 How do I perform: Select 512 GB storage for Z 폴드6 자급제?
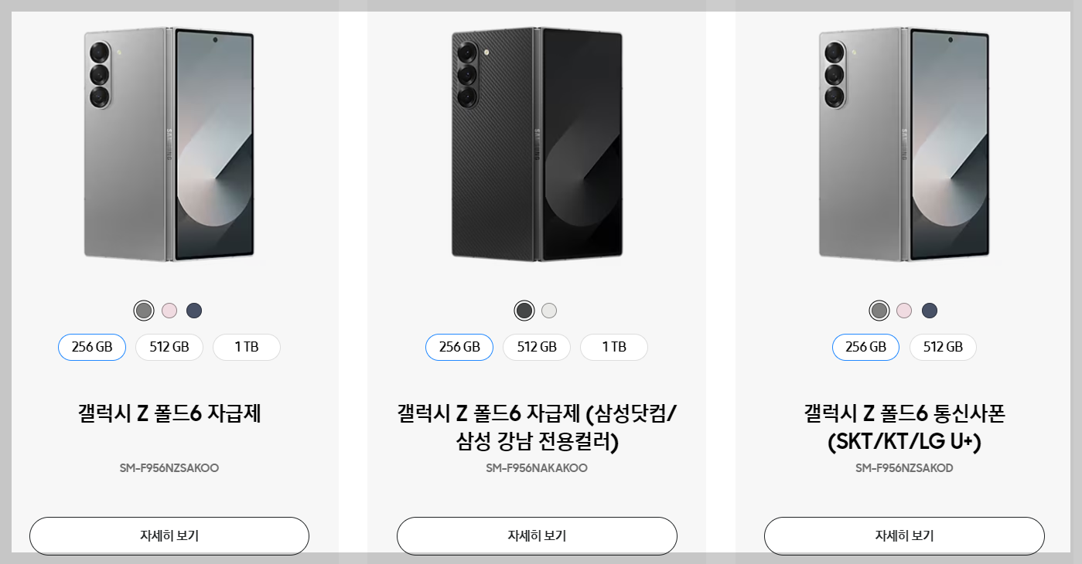pyautogui.click(x=169, y=347)
